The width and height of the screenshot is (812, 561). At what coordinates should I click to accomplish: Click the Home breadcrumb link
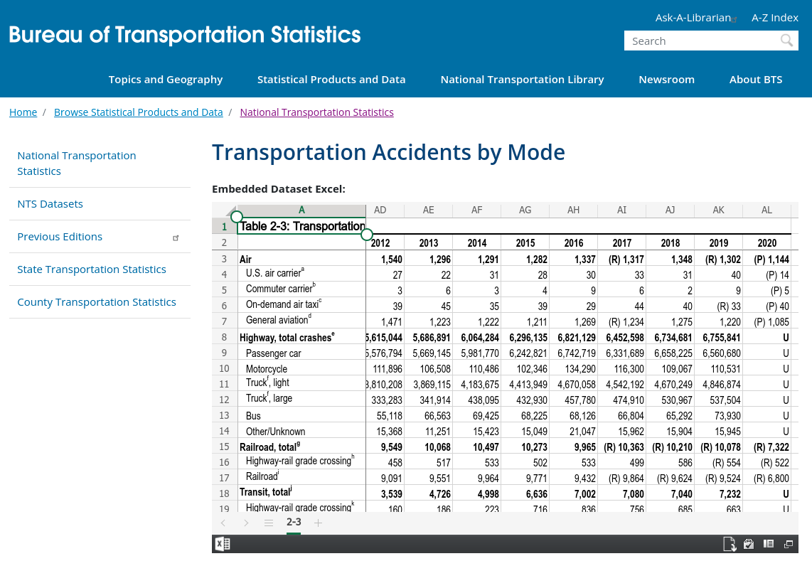point(23,112)
